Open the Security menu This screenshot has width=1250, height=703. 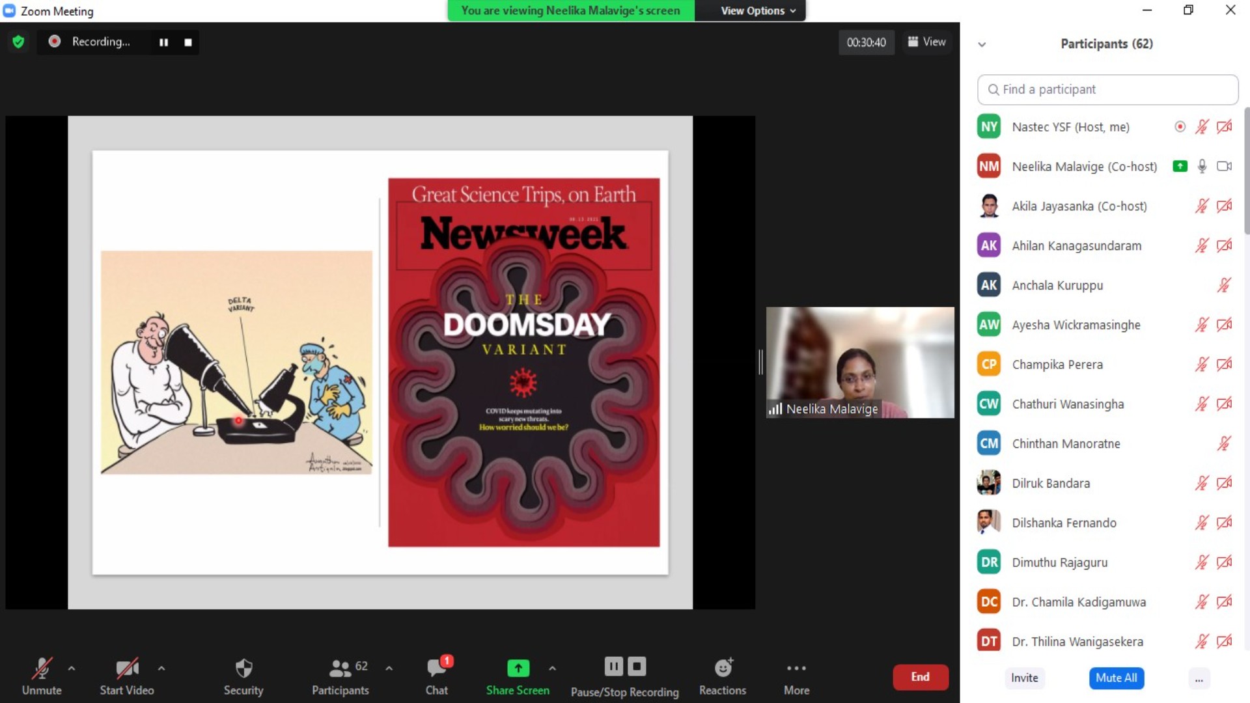243,677
